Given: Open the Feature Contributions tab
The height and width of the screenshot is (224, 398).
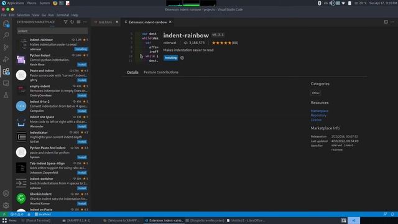Looking at the screenshot, I should point(161,72).
